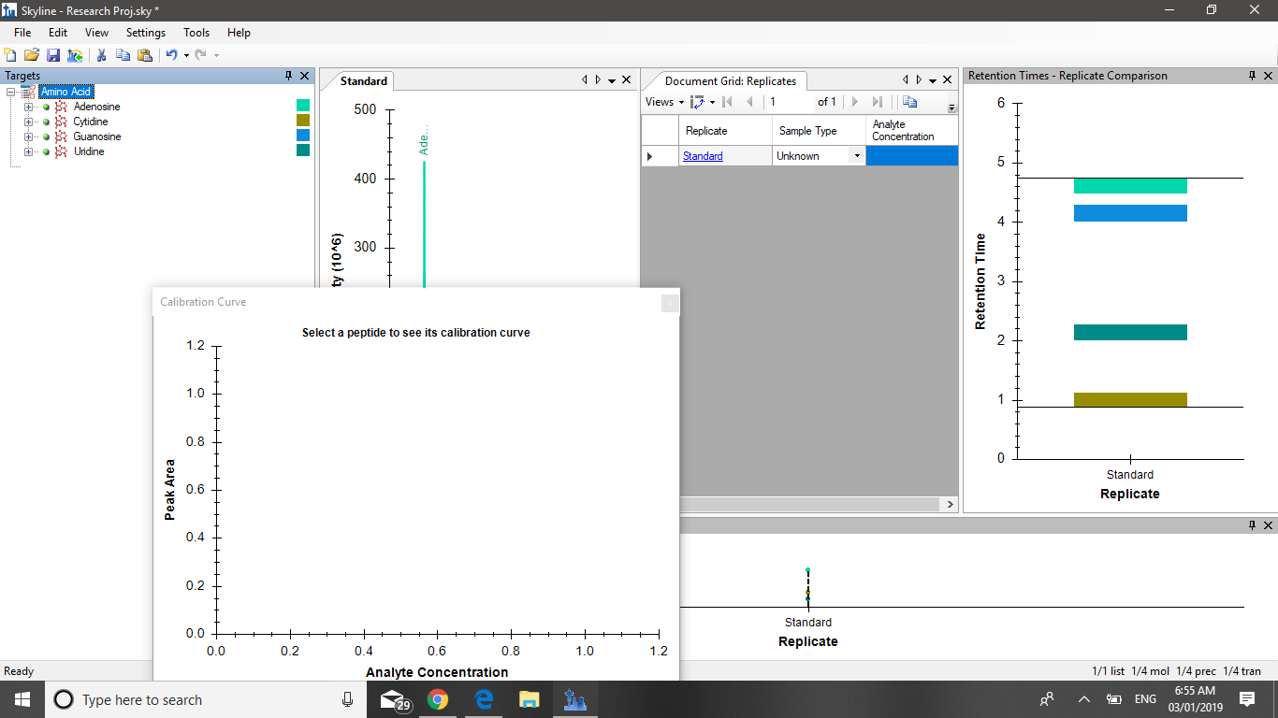The width and height of the screenshot is (1278, 718).
Task: Click the Import Results toolbar icon
Action: 74,55
